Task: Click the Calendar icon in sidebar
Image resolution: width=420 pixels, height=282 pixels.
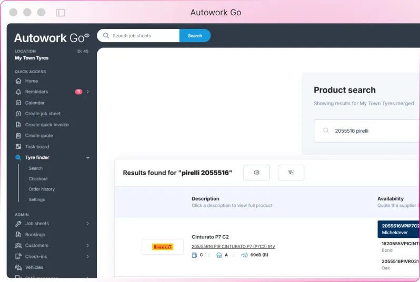Action: [x=18, y=103]
